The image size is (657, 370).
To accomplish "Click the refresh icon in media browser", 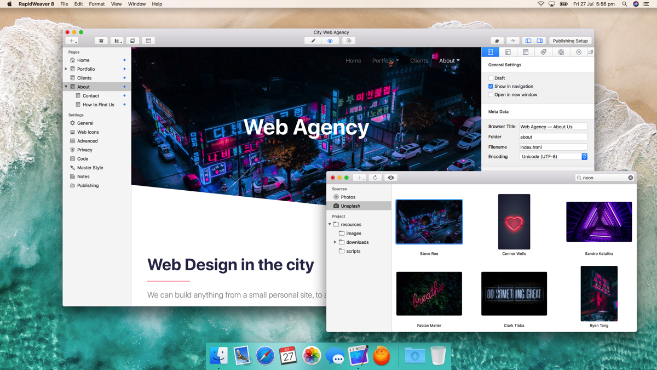I will click(x=375, y=178).
